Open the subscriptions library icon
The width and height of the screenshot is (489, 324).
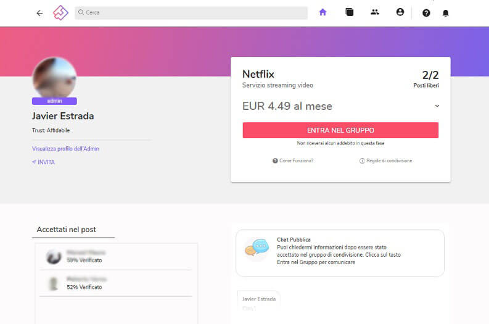click(x=349, y=12)
